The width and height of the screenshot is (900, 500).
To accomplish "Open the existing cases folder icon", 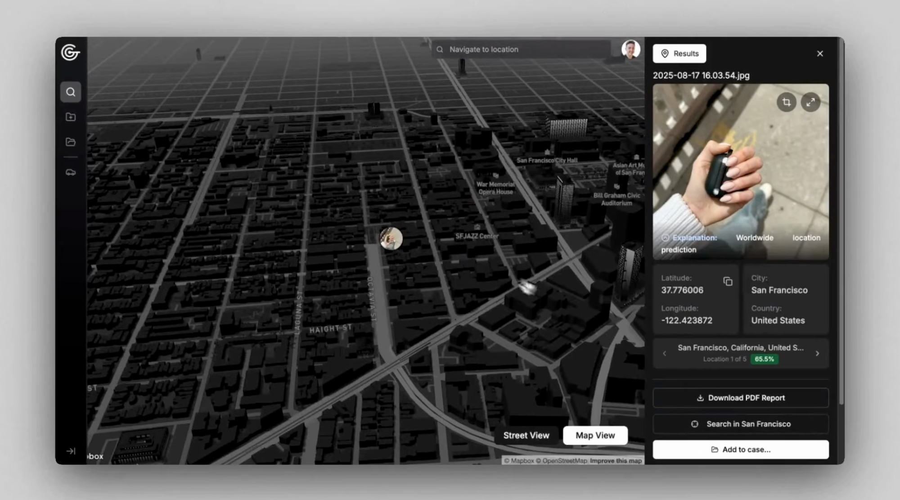I will click(71, 141).
